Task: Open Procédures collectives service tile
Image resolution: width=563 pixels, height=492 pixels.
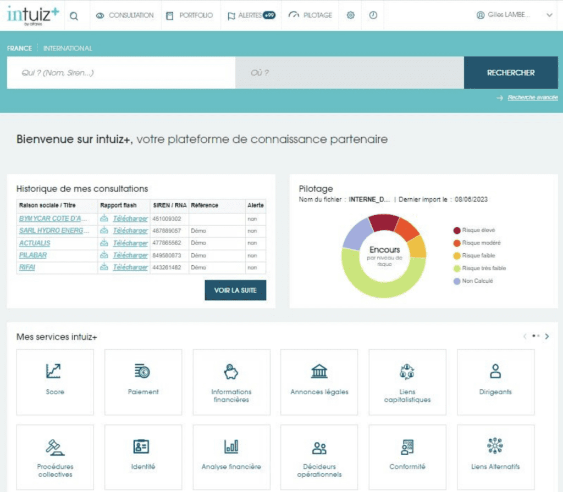Action: (55, 457)
